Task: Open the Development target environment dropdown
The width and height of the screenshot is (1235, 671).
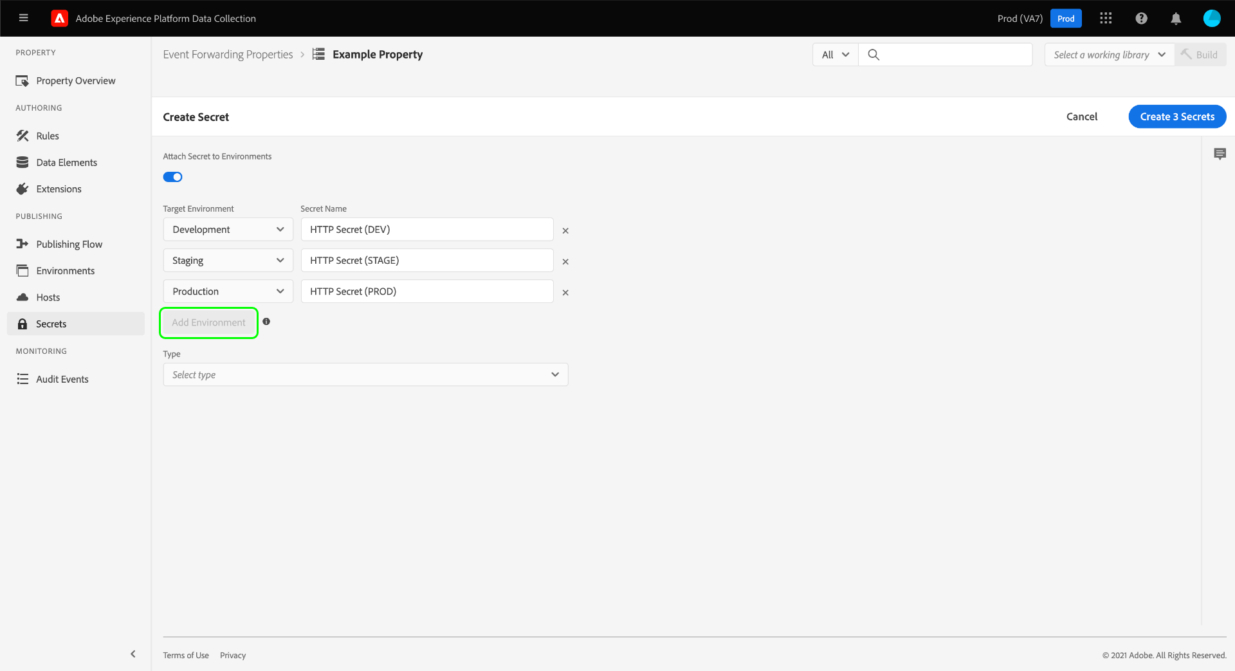Action: pyautogui.click(x=228, y=230)
